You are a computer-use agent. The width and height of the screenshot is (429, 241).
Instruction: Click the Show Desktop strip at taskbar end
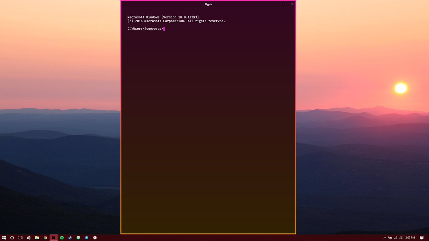[x=428, y=237]
